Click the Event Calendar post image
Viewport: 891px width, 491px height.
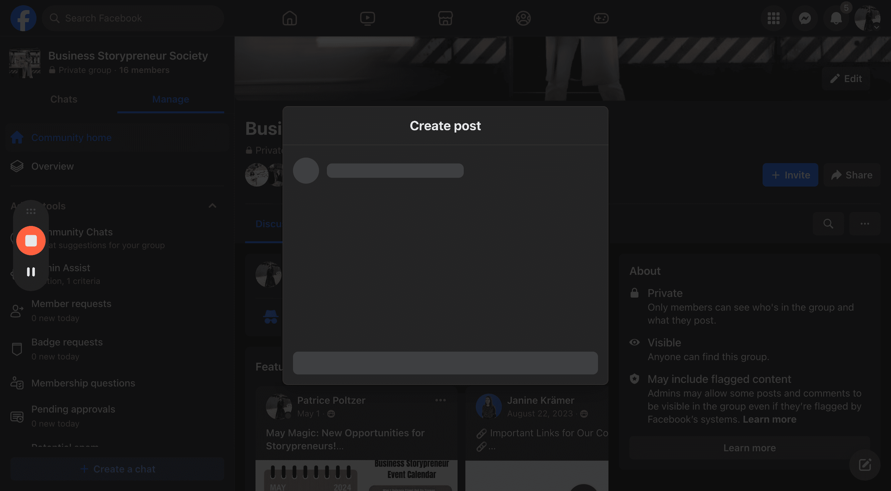[356, 475]
